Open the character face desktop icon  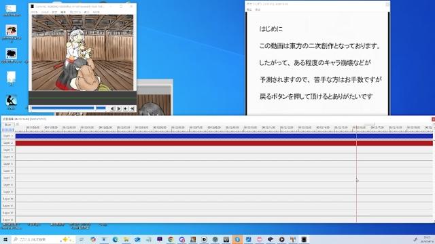click(12, 30)
